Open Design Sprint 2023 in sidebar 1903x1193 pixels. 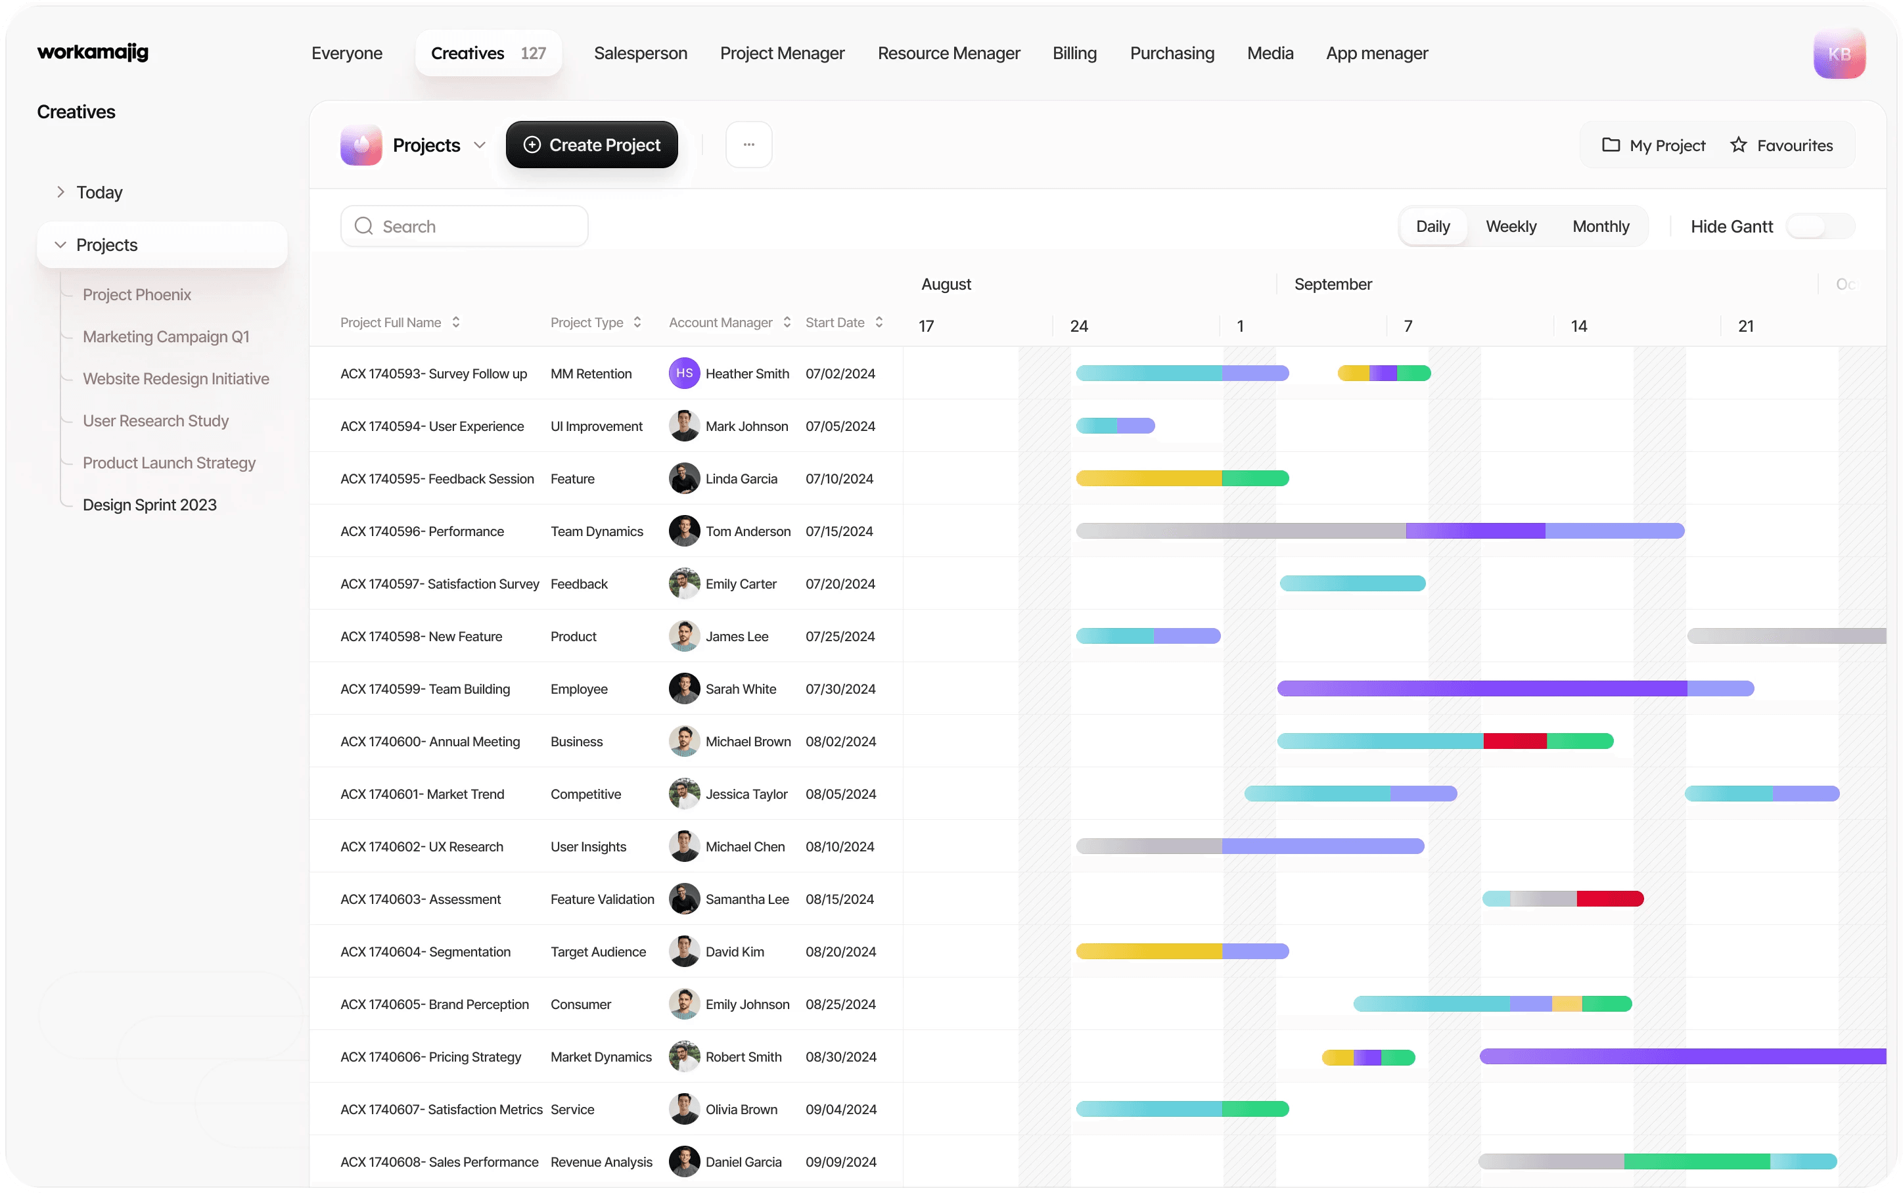tap(149, 505)
